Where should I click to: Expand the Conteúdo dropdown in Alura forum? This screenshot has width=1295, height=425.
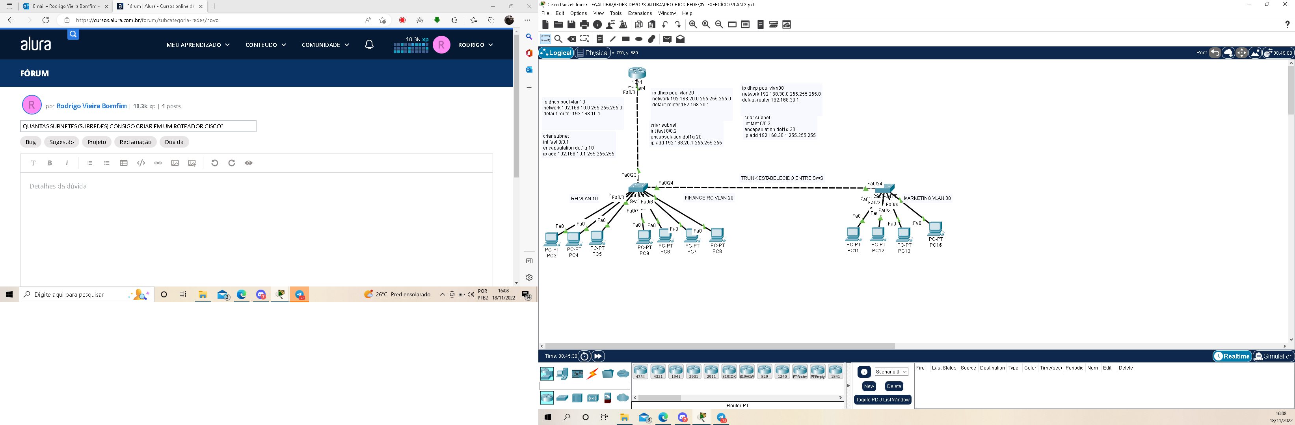(264, 44)
